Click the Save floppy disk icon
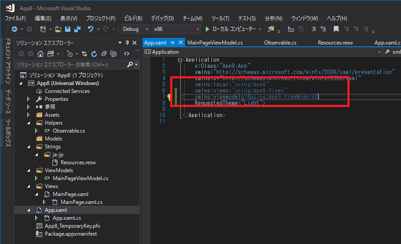401x244 pixels. (68, 29)
